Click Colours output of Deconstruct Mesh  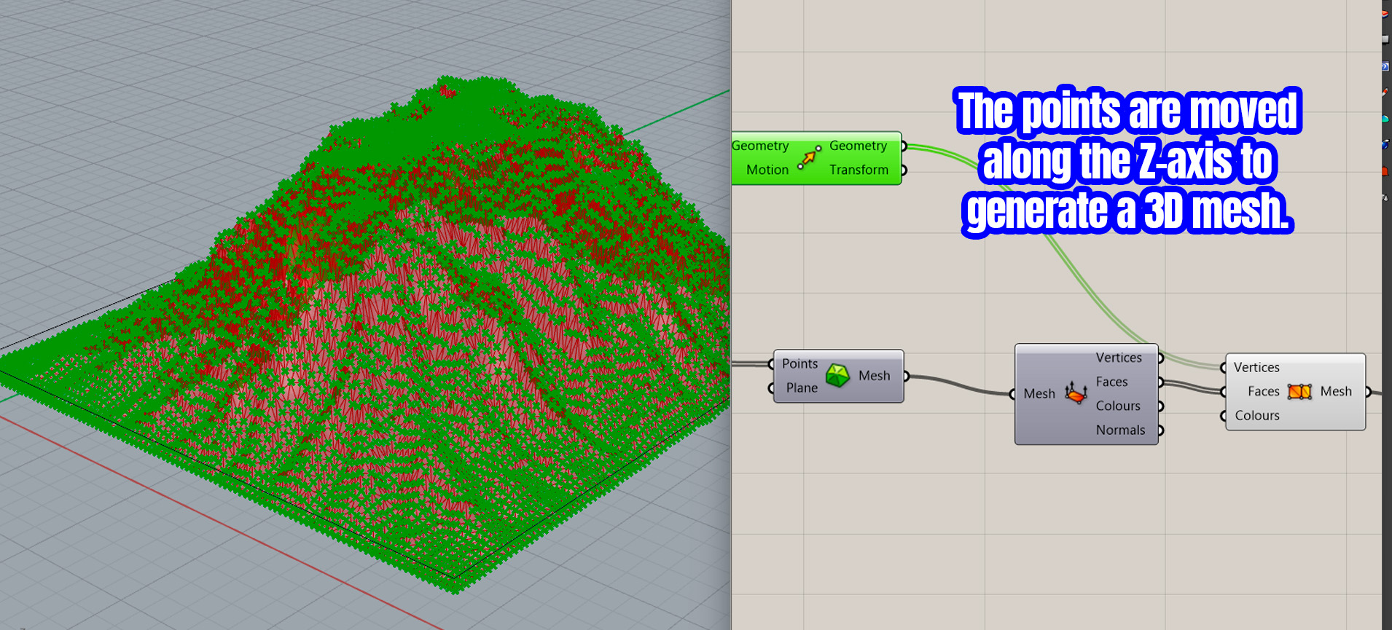[x=1118, y=406]
